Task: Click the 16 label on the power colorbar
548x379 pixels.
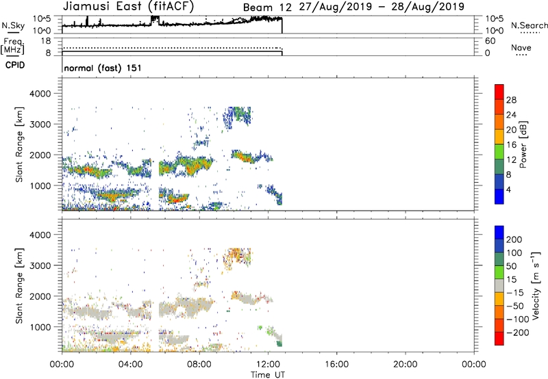Action: 511,145
